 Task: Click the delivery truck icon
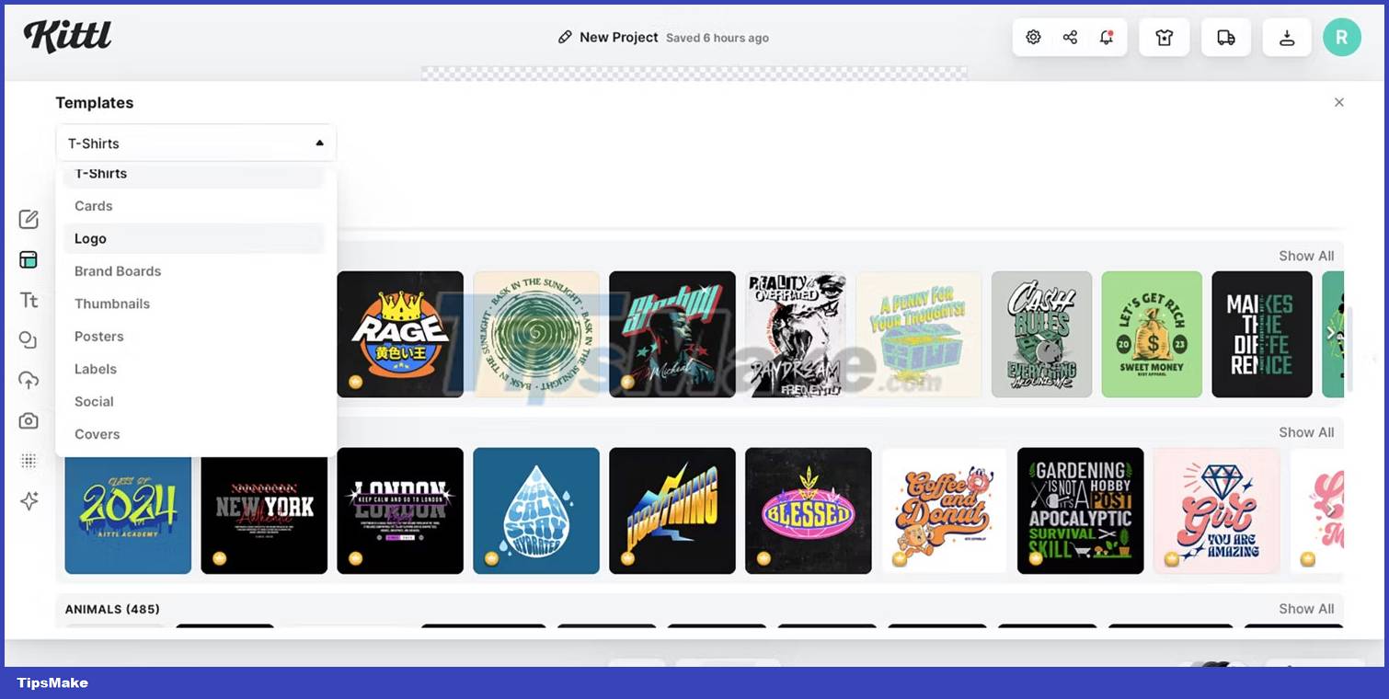click(1226, 38)
